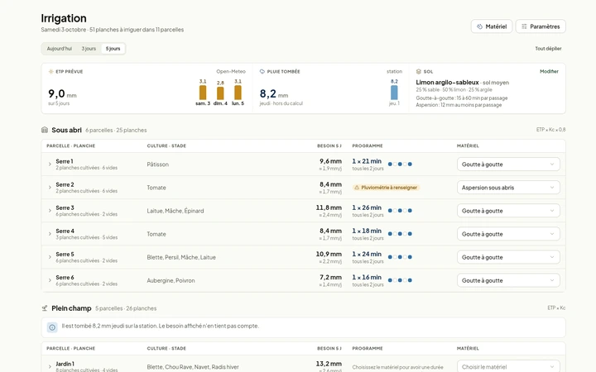
Task: Expand the Serre 5 row
Action: [x=50, y=257]
